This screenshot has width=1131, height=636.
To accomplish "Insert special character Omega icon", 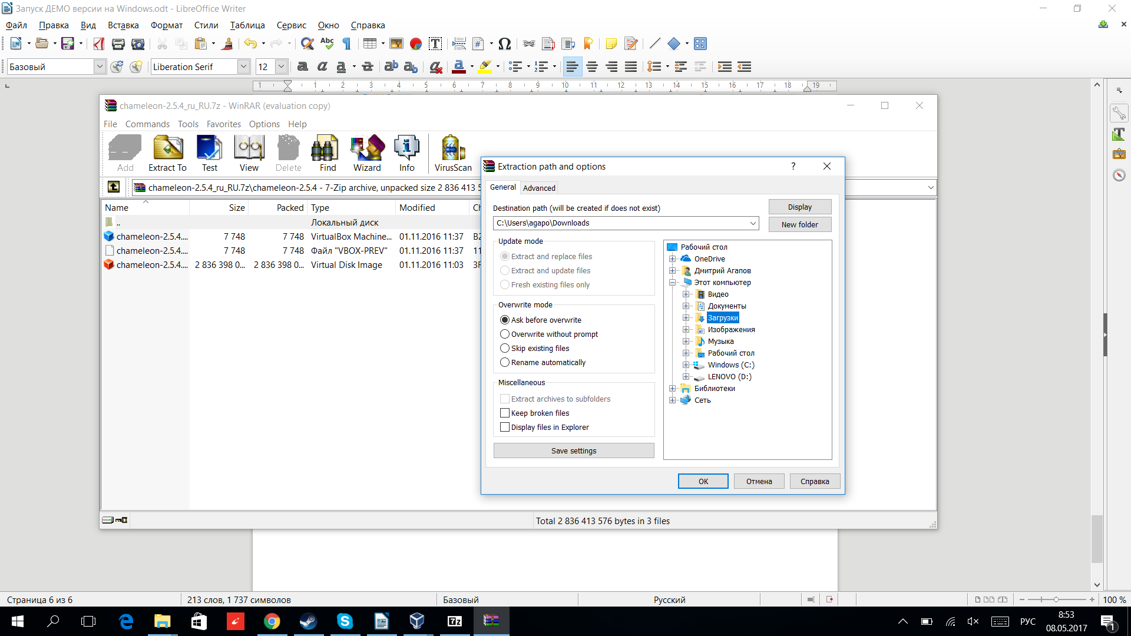I will (x=504, y=44).
